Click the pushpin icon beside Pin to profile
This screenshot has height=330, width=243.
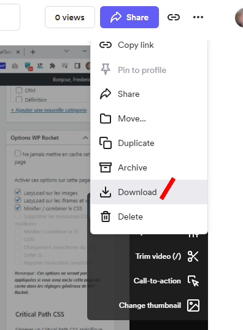(x=106, y=69)
